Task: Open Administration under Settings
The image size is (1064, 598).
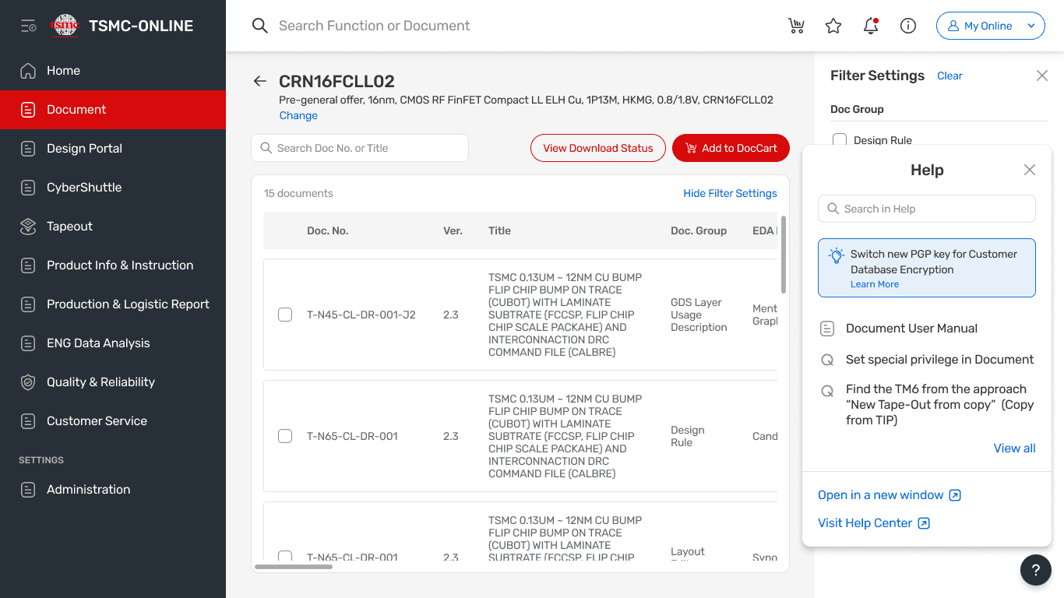Action: [x=113, y=490]
